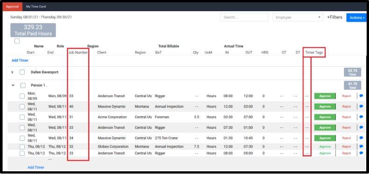Click the BaT column header
The width and height of the screenshot is (369, 175).
158,52
